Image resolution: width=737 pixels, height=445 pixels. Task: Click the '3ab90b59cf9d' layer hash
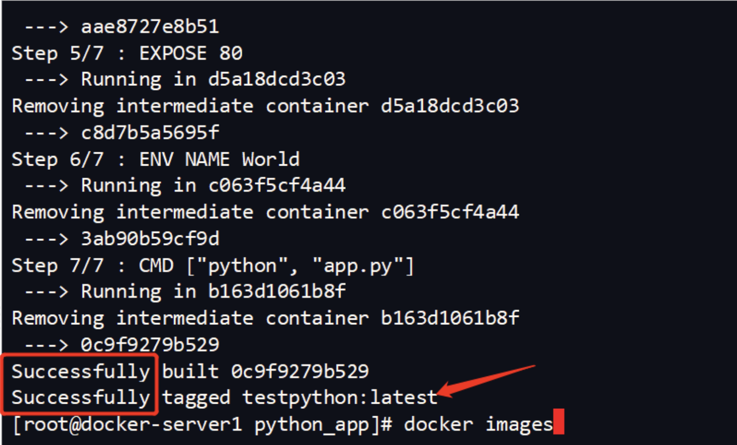tap(150, 239)
